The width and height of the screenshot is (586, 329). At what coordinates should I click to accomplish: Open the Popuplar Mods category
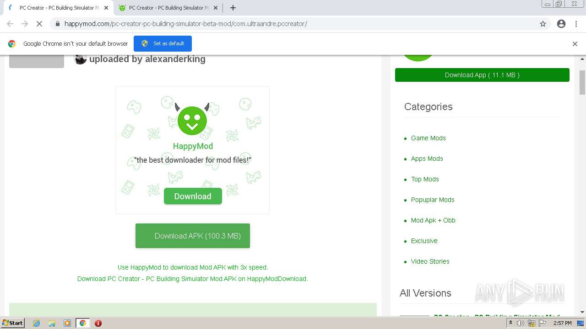pyautogui.click(x=433, y=200)
